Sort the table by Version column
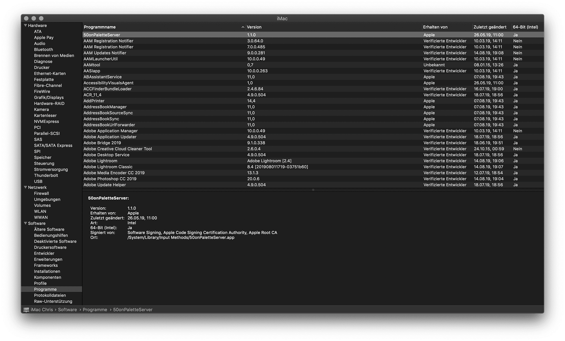 coord(254,27)
